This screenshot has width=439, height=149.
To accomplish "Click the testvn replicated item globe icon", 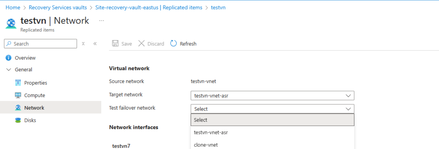I will 11,24.
